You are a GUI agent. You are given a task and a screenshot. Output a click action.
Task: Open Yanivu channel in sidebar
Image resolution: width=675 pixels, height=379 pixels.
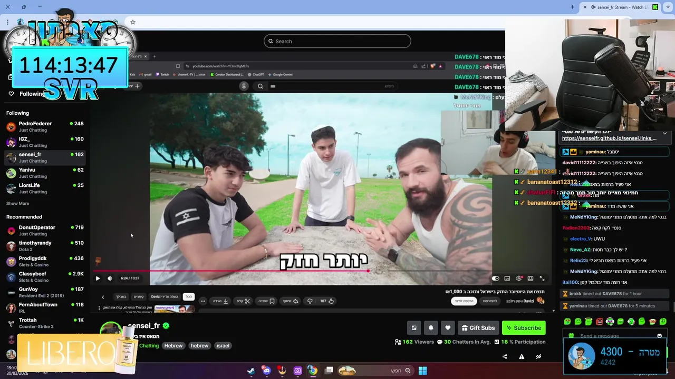pos(45,173)
